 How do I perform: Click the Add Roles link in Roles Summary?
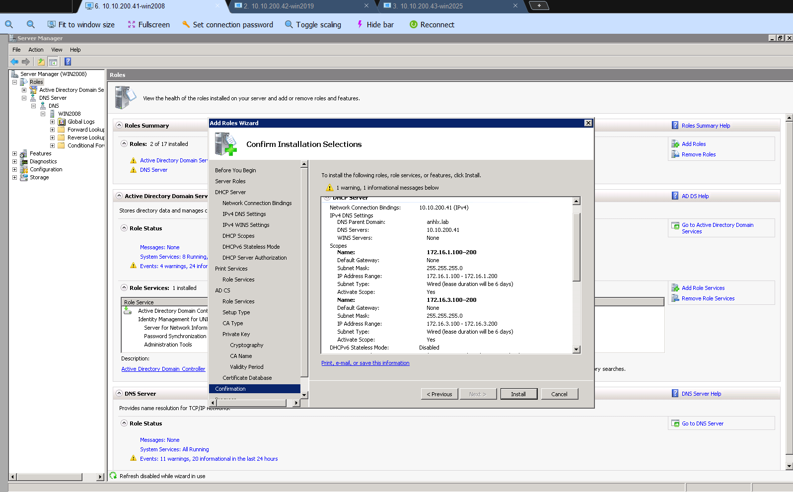[694, 144]
